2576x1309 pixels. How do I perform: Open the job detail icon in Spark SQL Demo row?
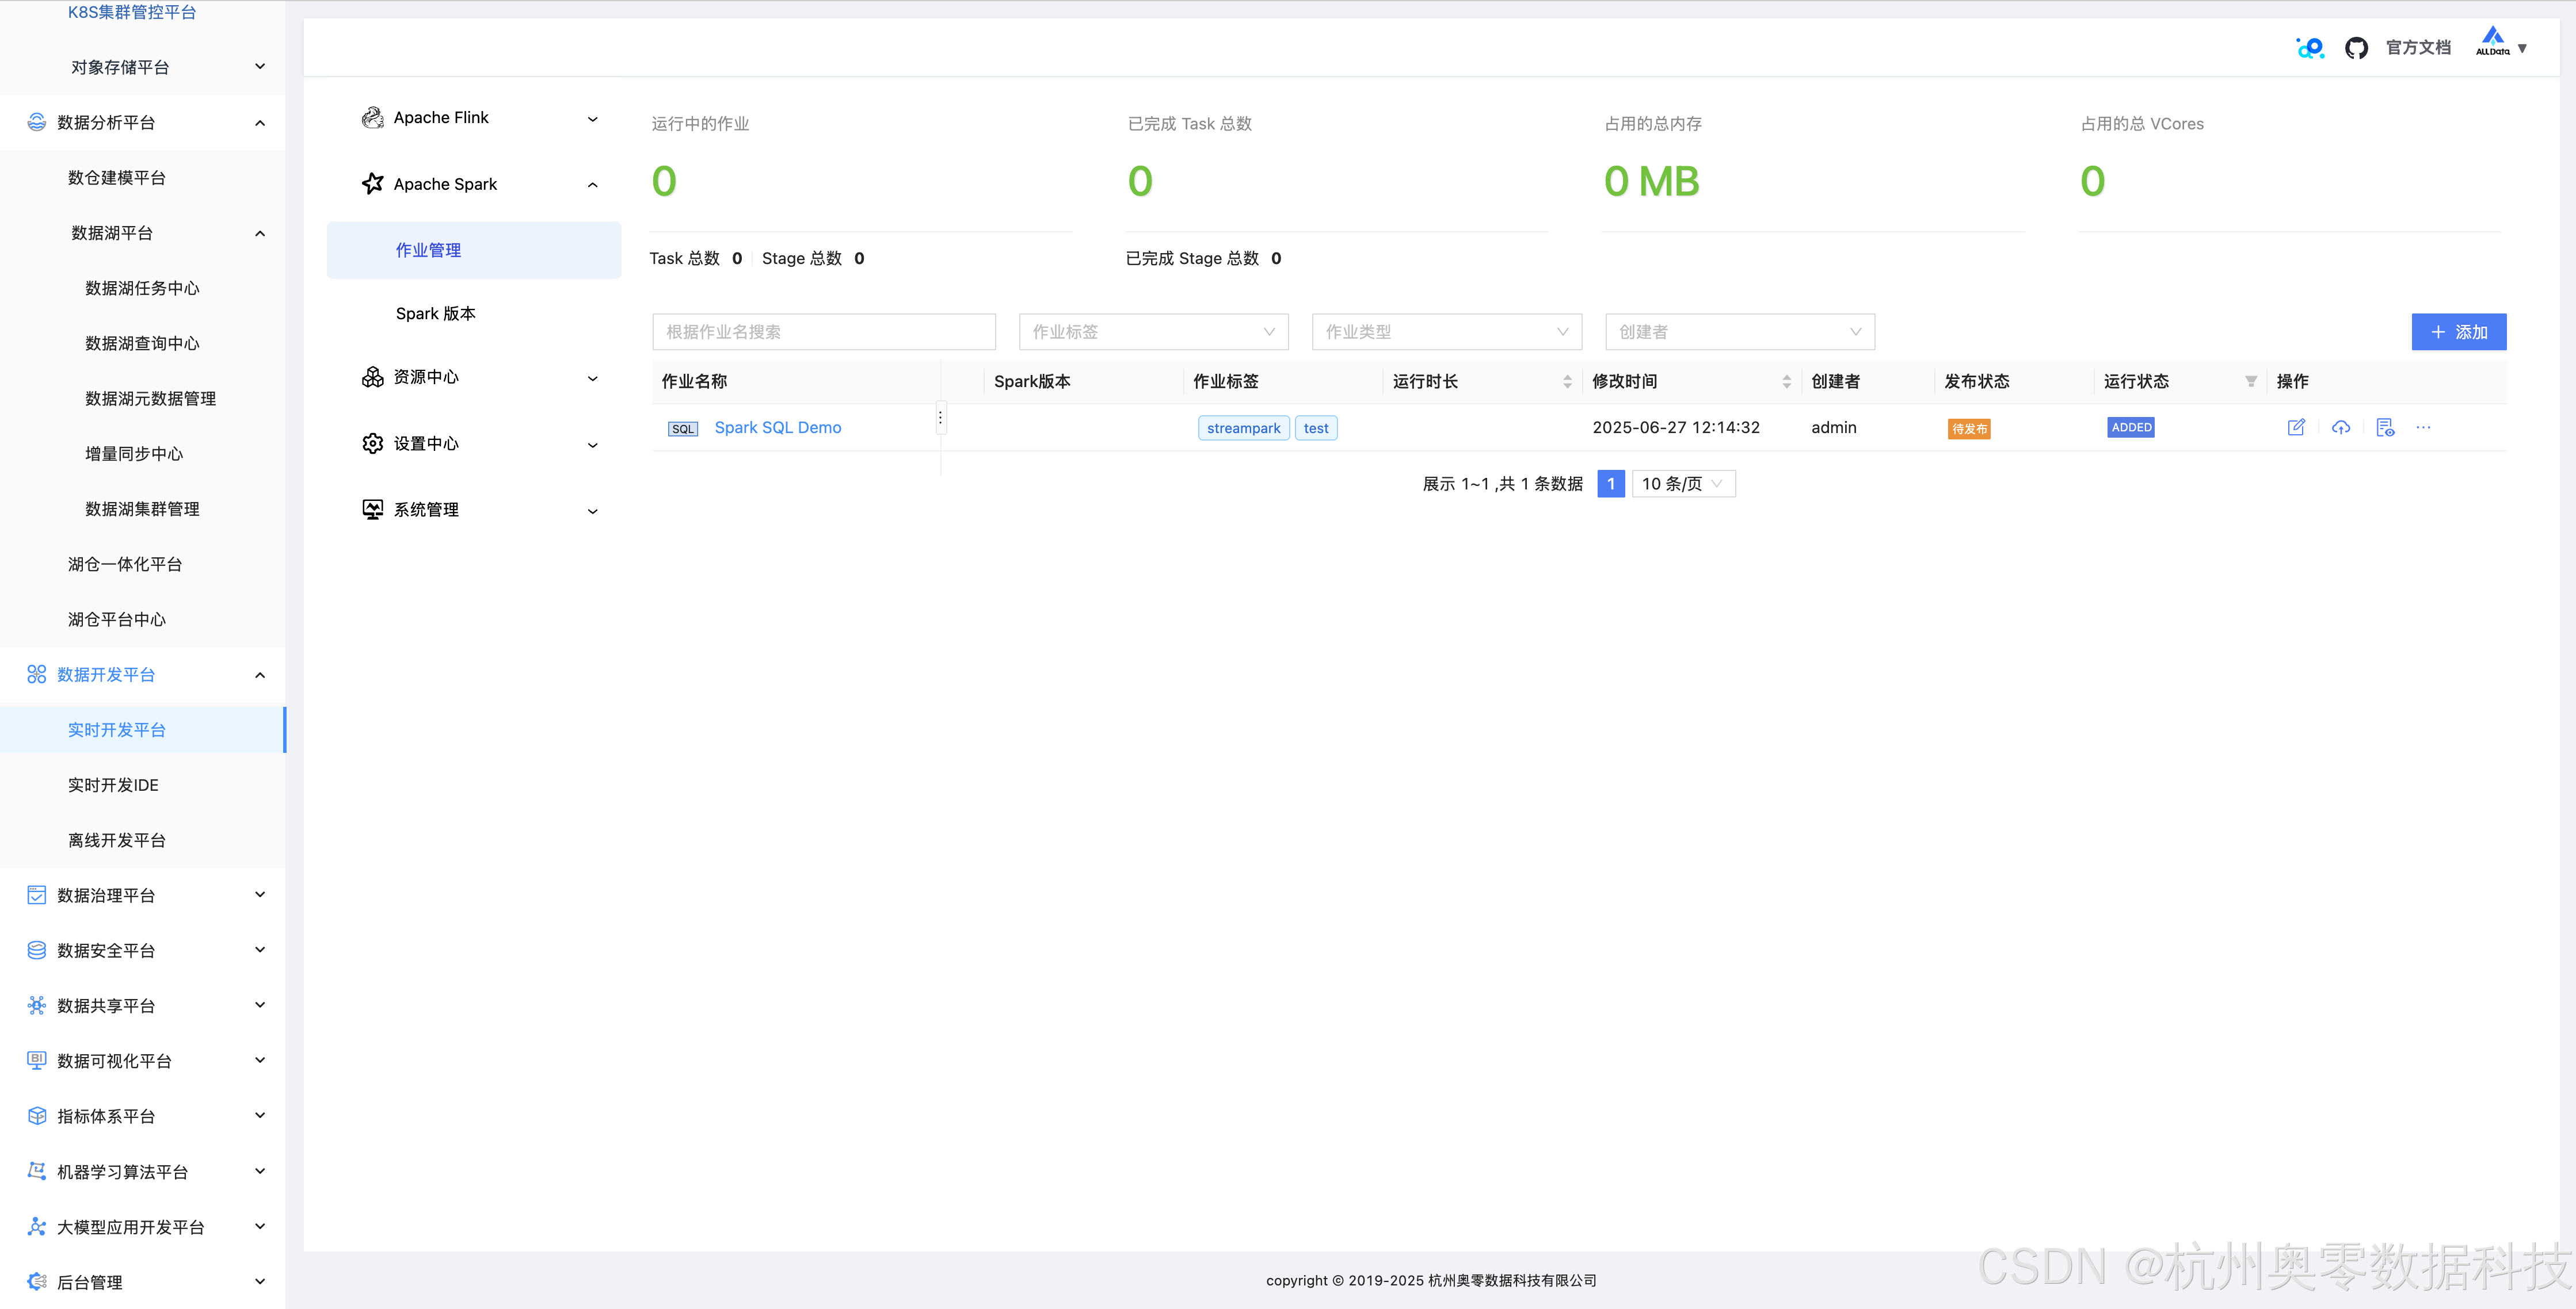[2385, 428]
